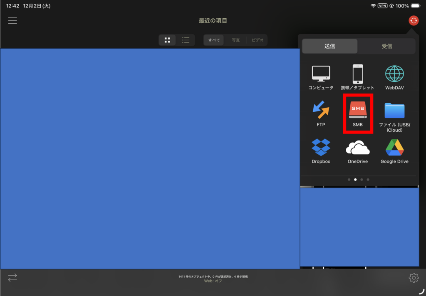Select Dropbox for sending photos
This screenshot has height=296, width=426.
[x=321, y=150]
